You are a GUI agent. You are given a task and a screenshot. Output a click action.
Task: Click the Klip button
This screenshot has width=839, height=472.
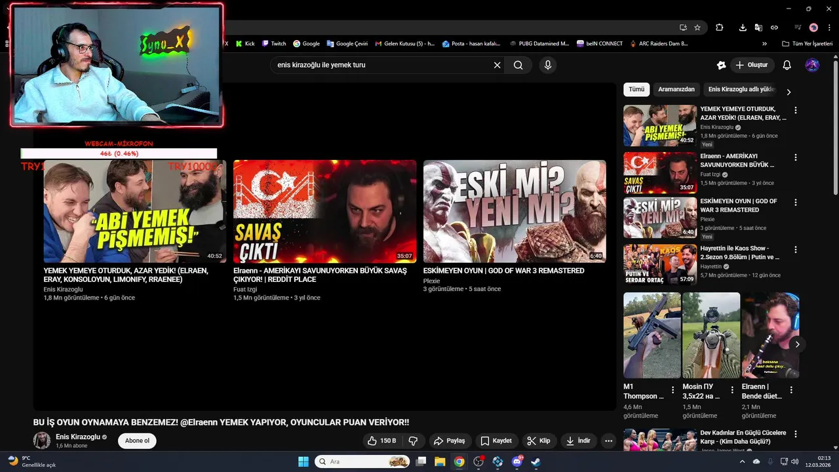pyautogui.click(x=539, y=441)
